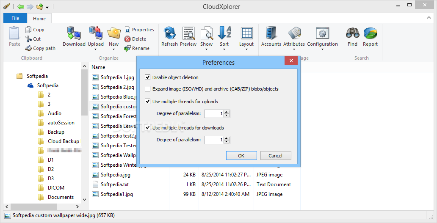Click the Copy icon in Clipboard group
This screenshot has width=437, height=223.
click(28, 30)
